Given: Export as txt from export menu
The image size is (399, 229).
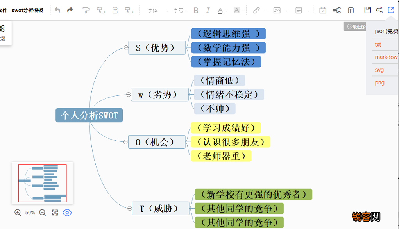Looking at the screenshot, I should pos(378,45).
